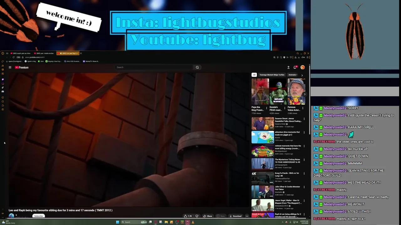The width and height of the screenshot is (401, 225).
Task: Click the Subscribe button
Action: pyautogui.click(x=39, y=216)
